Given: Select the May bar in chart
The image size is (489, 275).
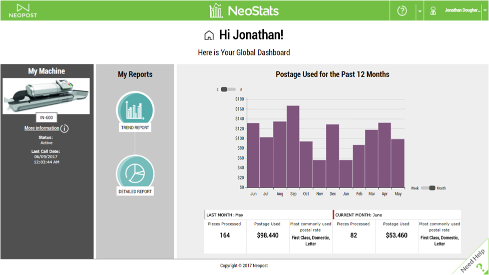Looking at the screenshot, I should 398,163.
